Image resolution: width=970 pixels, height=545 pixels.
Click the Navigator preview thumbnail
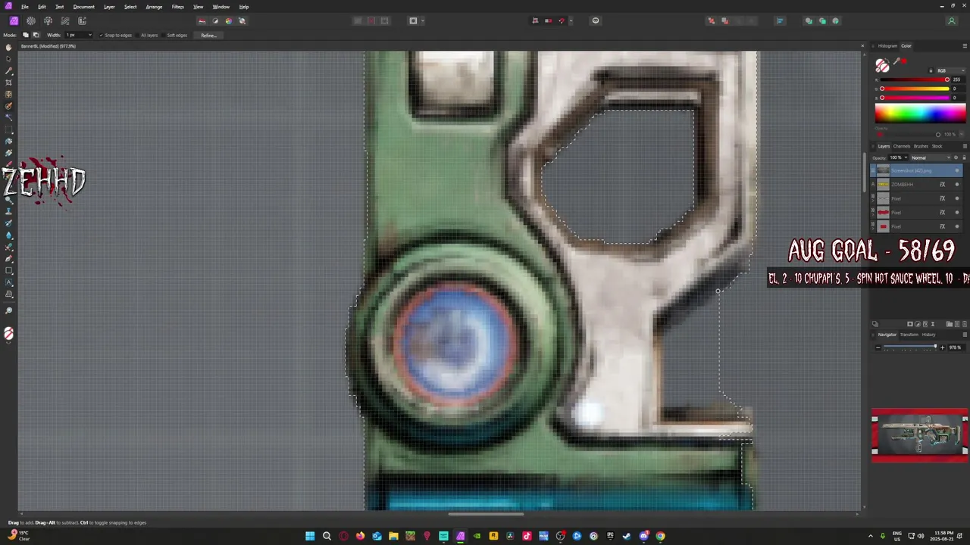click(x=920, y=435)
